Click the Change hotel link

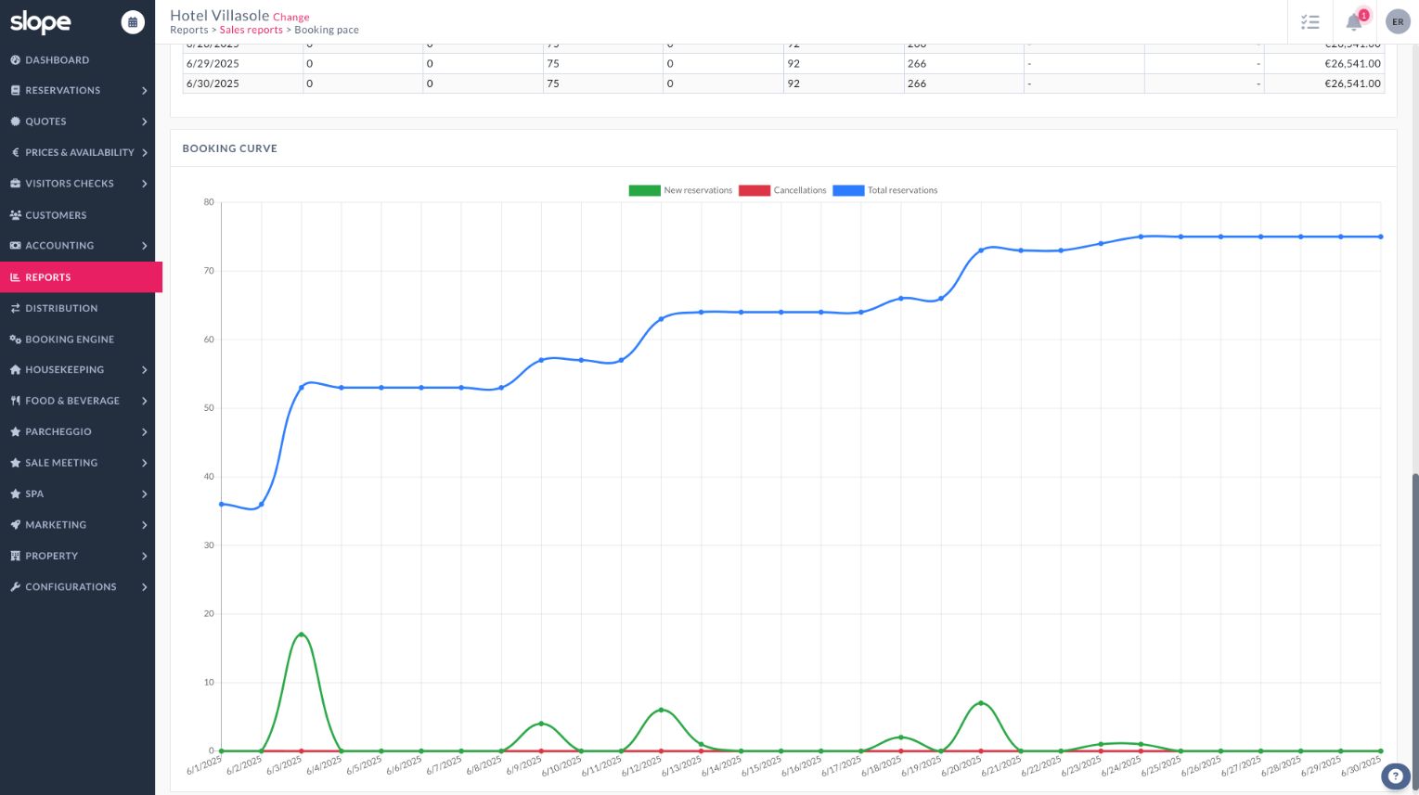(x=291, y=17)
